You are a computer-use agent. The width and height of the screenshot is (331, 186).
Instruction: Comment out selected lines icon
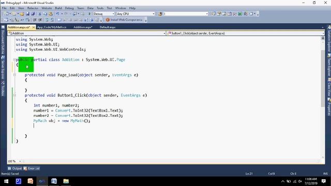pyautogui.click(x=47, y=20)
